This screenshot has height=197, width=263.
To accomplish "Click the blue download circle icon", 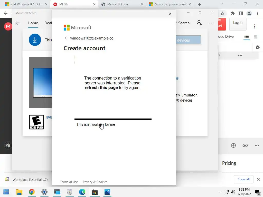I will click(x=35, y=40).
